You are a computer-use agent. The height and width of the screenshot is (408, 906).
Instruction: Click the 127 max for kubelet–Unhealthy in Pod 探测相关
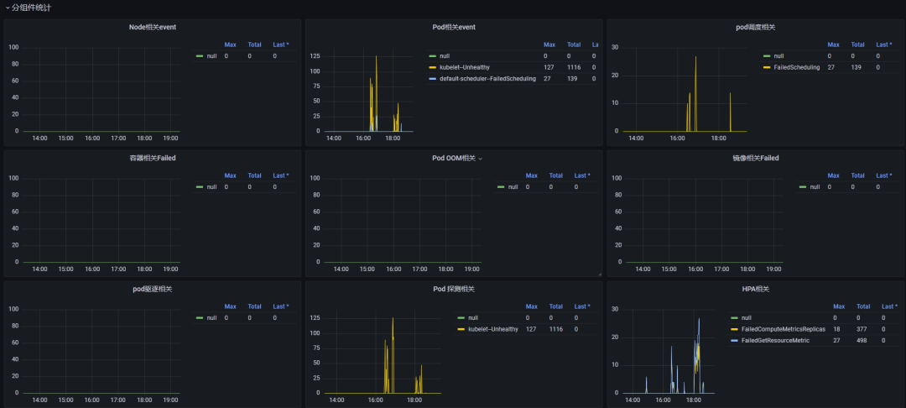[531, 329]
